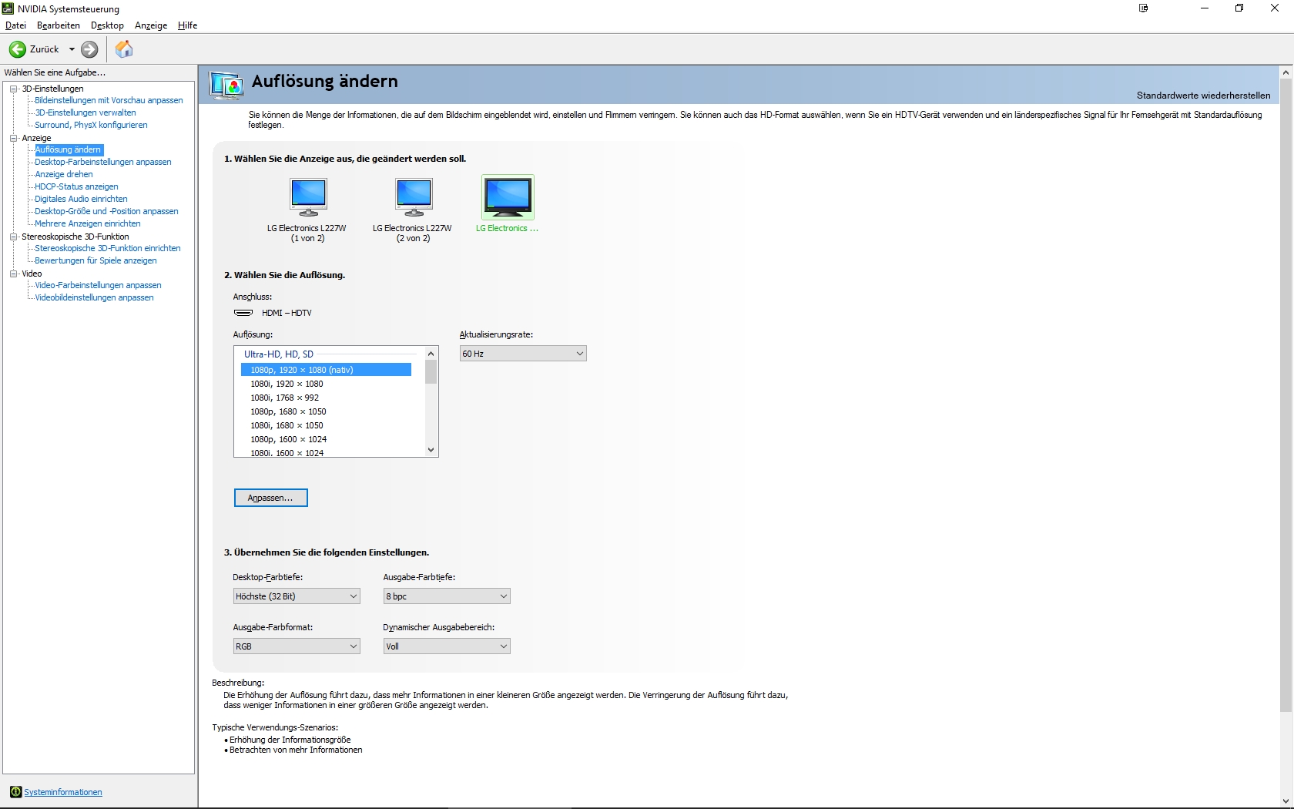Restore down the NVIDIA Systemsteuerung window

pos(1239,8)
